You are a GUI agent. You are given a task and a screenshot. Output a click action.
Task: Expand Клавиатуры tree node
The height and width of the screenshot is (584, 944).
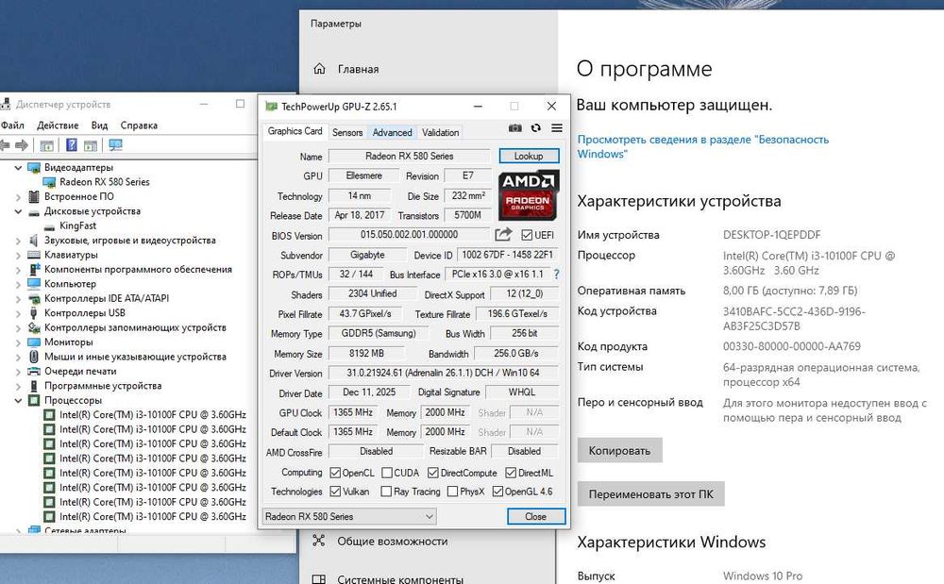coord(18,255)
